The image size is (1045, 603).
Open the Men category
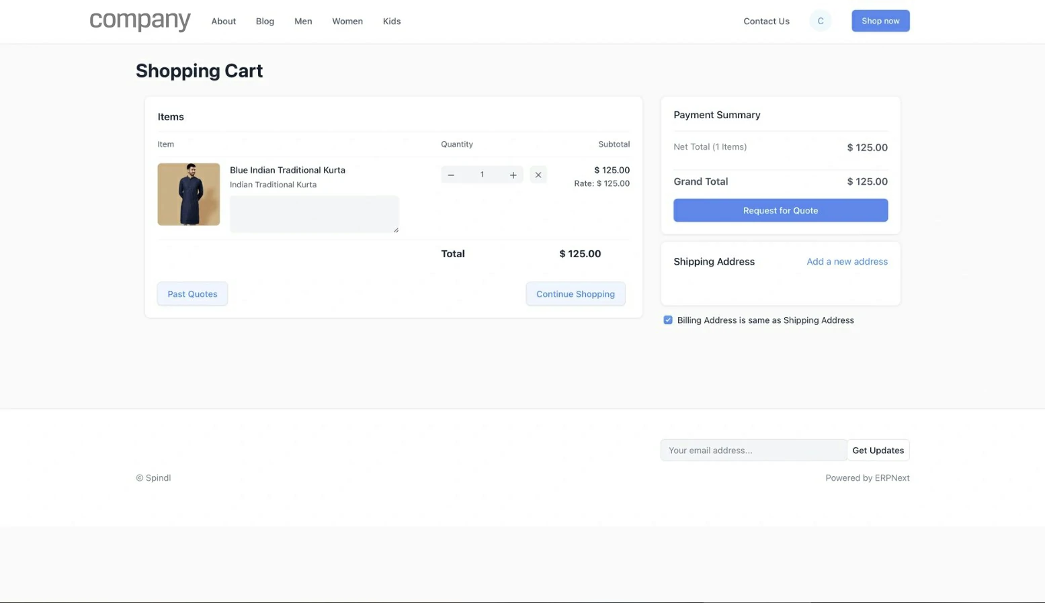(303, 21)
